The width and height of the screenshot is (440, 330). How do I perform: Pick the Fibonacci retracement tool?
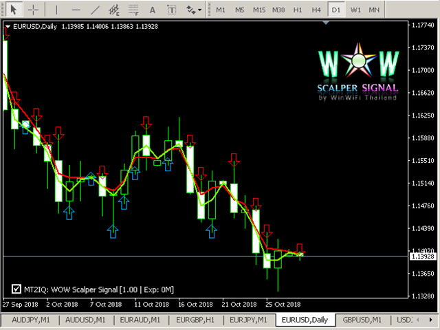[x=133, y=10]
